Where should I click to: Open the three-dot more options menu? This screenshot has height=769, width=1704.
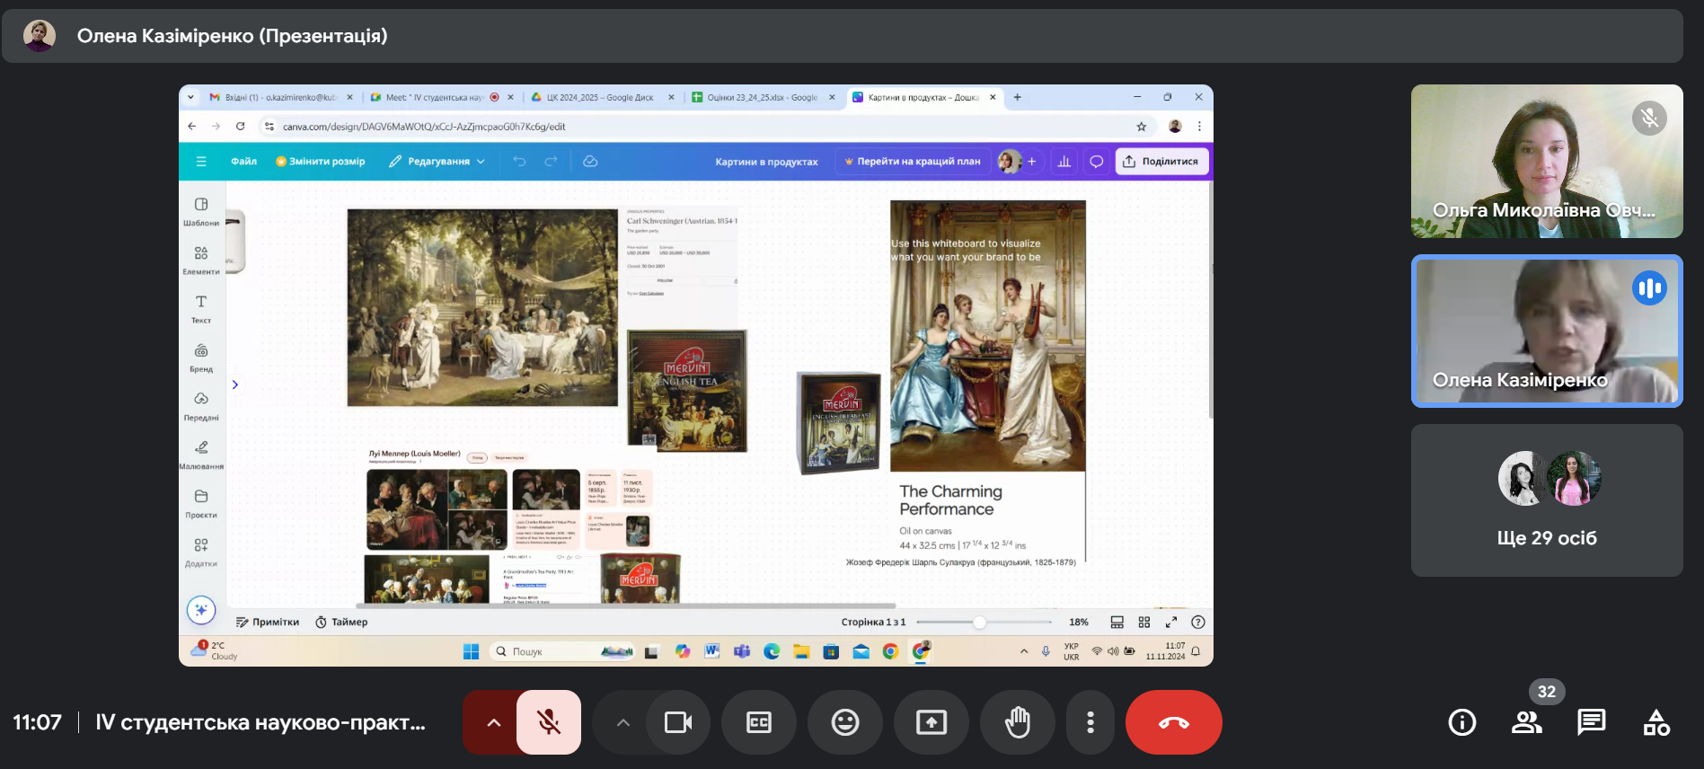1090,722
